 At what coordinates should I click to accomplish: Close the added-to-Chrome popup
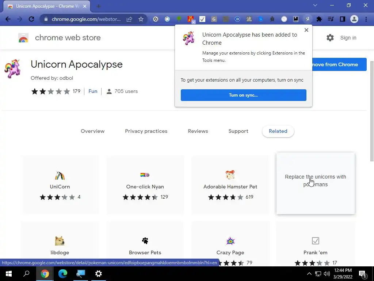point(306,30)
